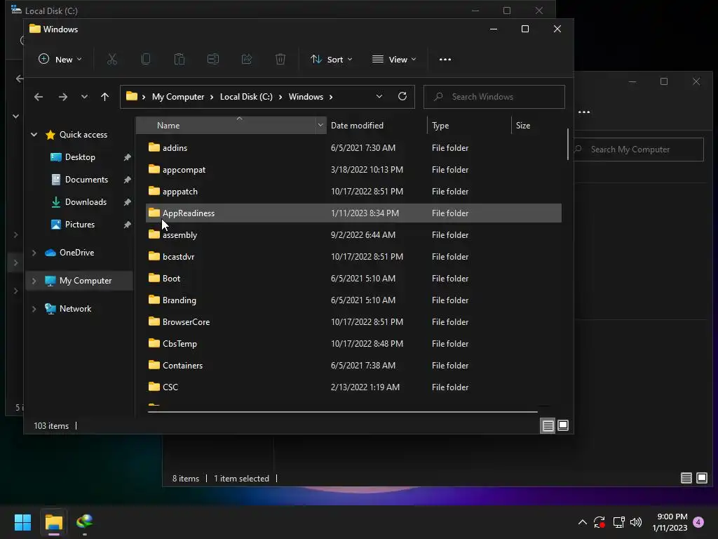Click Search My Computer field in back window
Image resolution: width=718 pixels, height=539 pixels.
(639, 149)
